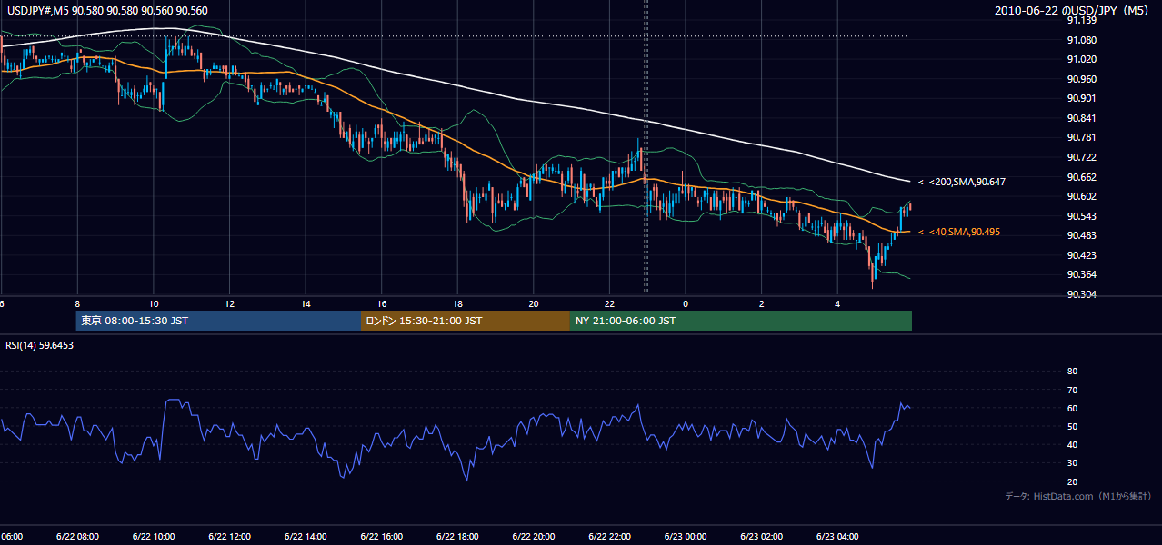This screenshot has height=545, width=1162.
Task: Click the hour 16 tick on price chart
Action: click(381, 304)
